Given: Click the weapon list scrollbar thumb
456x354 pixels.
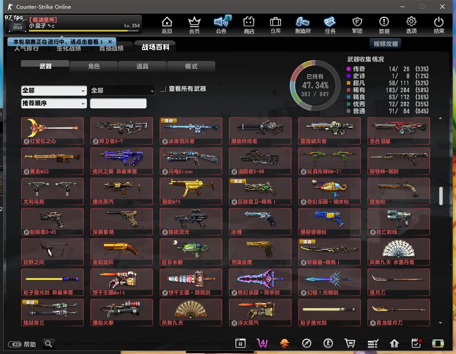Looking at the screenshot, I should (x=441, y=196).
